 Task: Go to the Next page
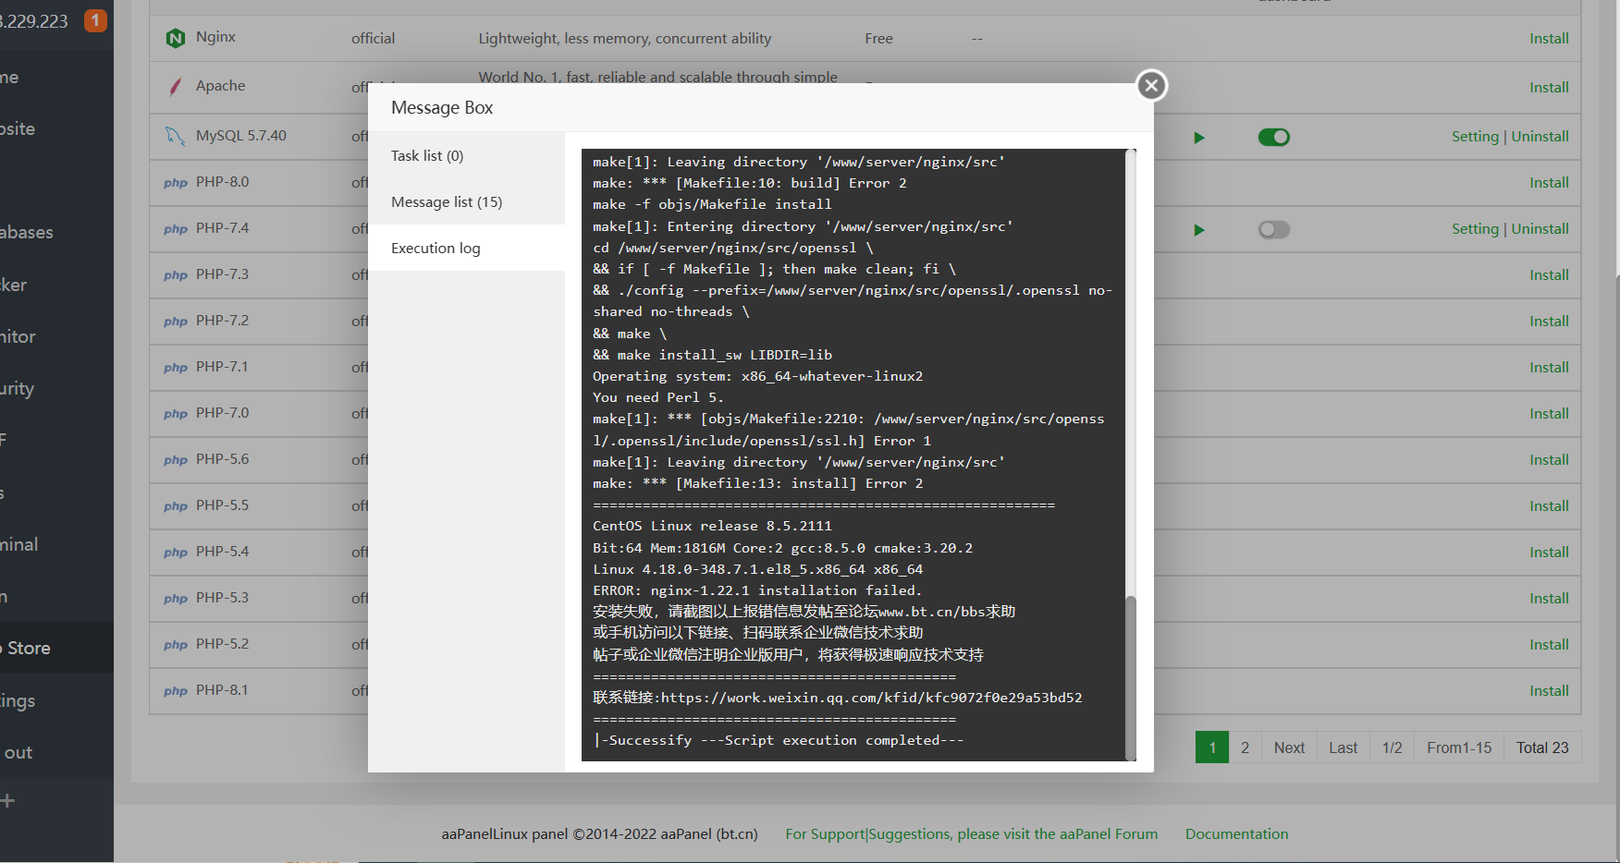tap(1289, 748)
